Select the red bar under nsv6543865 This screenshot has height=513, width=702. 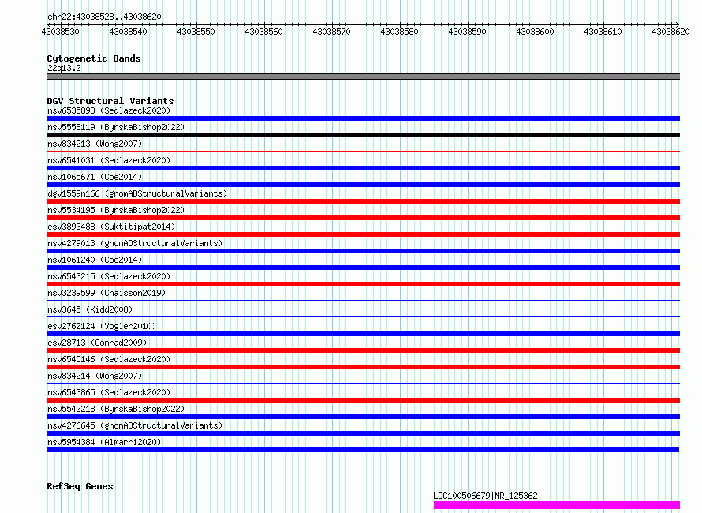(x=363, y=400)
